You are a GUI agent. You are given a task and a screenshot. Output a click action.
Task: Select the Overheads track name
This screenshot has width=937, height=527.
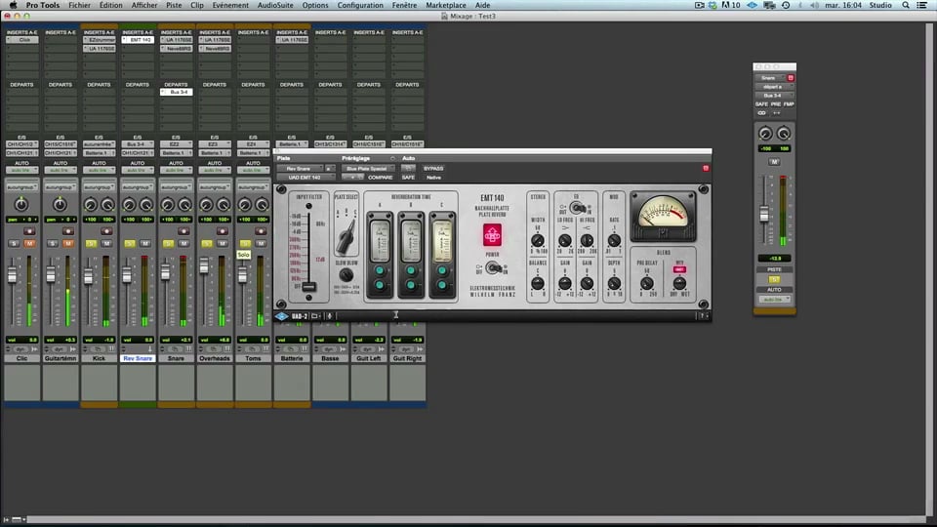tap(215, 358)
